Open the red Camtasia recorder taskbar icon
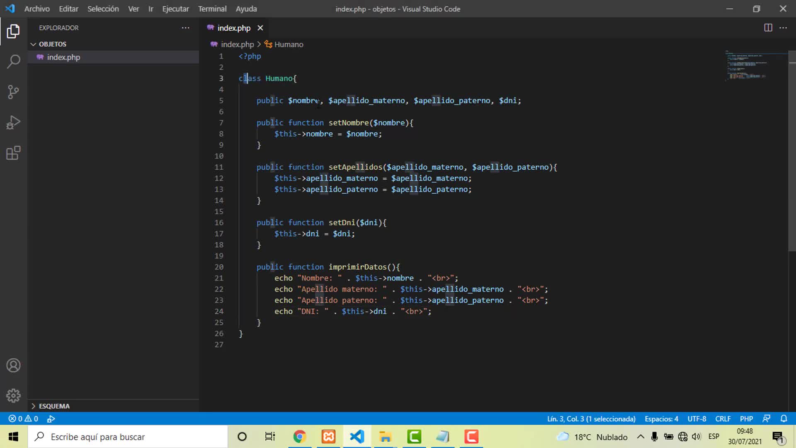Image resolution: width=796 pixels, height=448 pixels. (x=471, y=437)
